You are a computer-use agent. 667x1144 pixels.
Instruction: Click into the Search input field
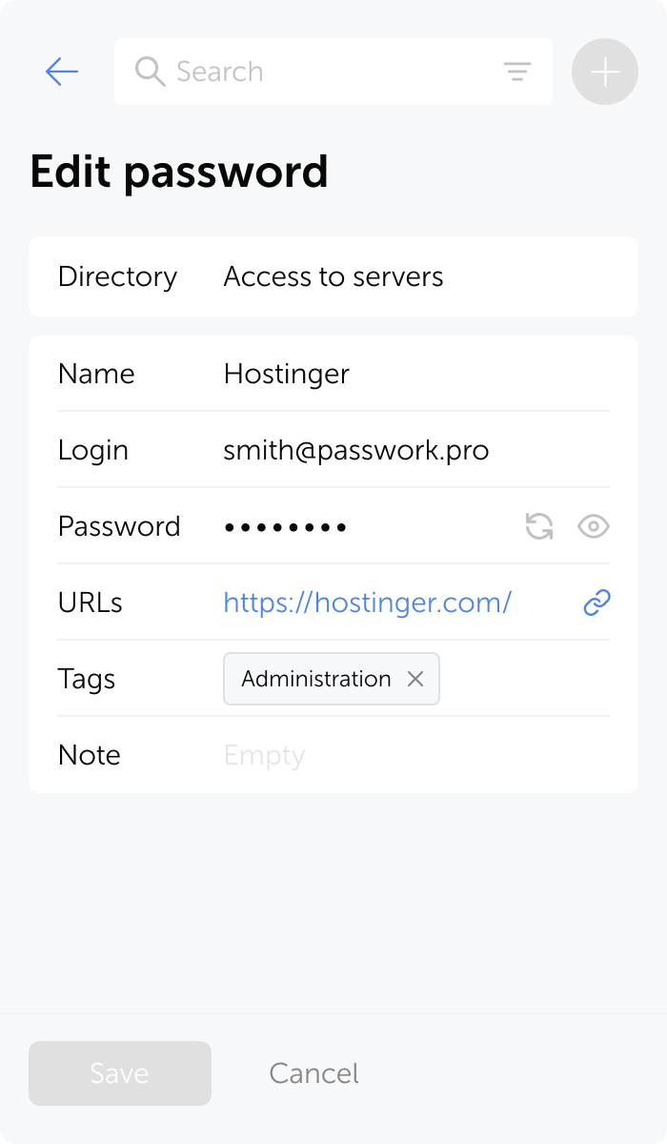click(333, 71)
